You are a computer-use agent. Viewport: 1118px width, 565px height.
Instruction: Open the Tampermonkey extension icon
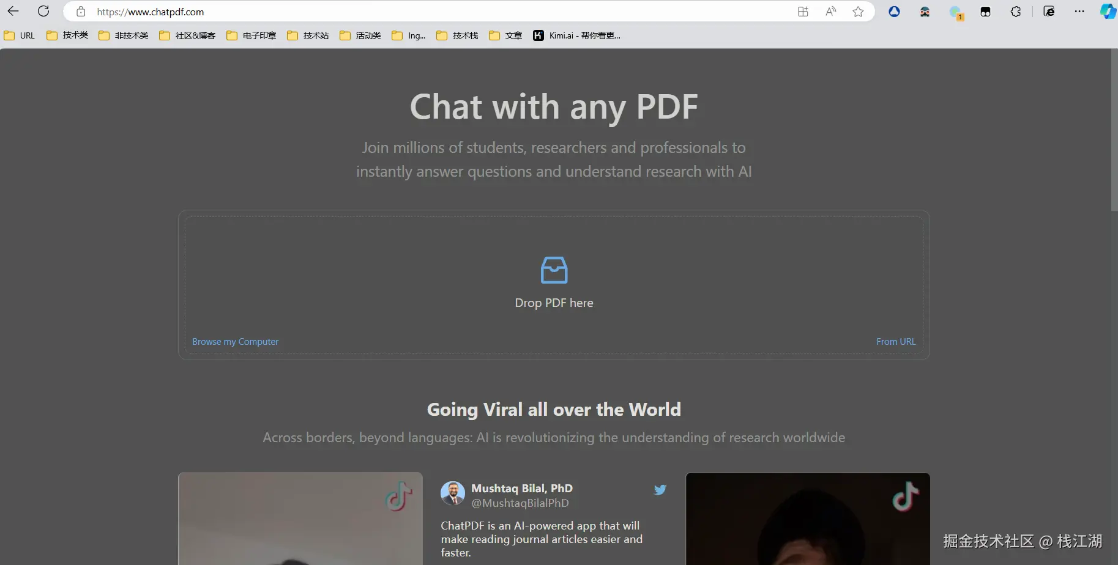[x=985, y=12]
